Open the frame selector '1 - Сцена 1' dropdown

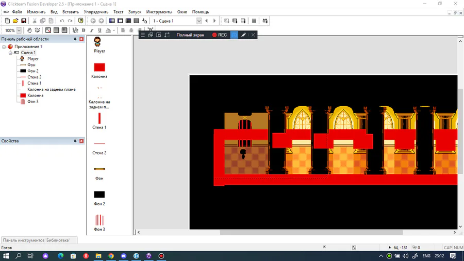click(x=199, y=21)
